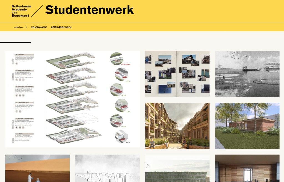The width and height of the screenshot is (284, 182).
Task: Click the '-7,9%' circle in the axonometric thumbnail
Action: click(x=117, y=120)
